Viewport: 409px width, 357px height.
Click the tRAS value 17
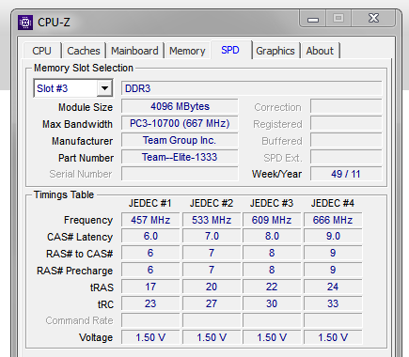150,287
